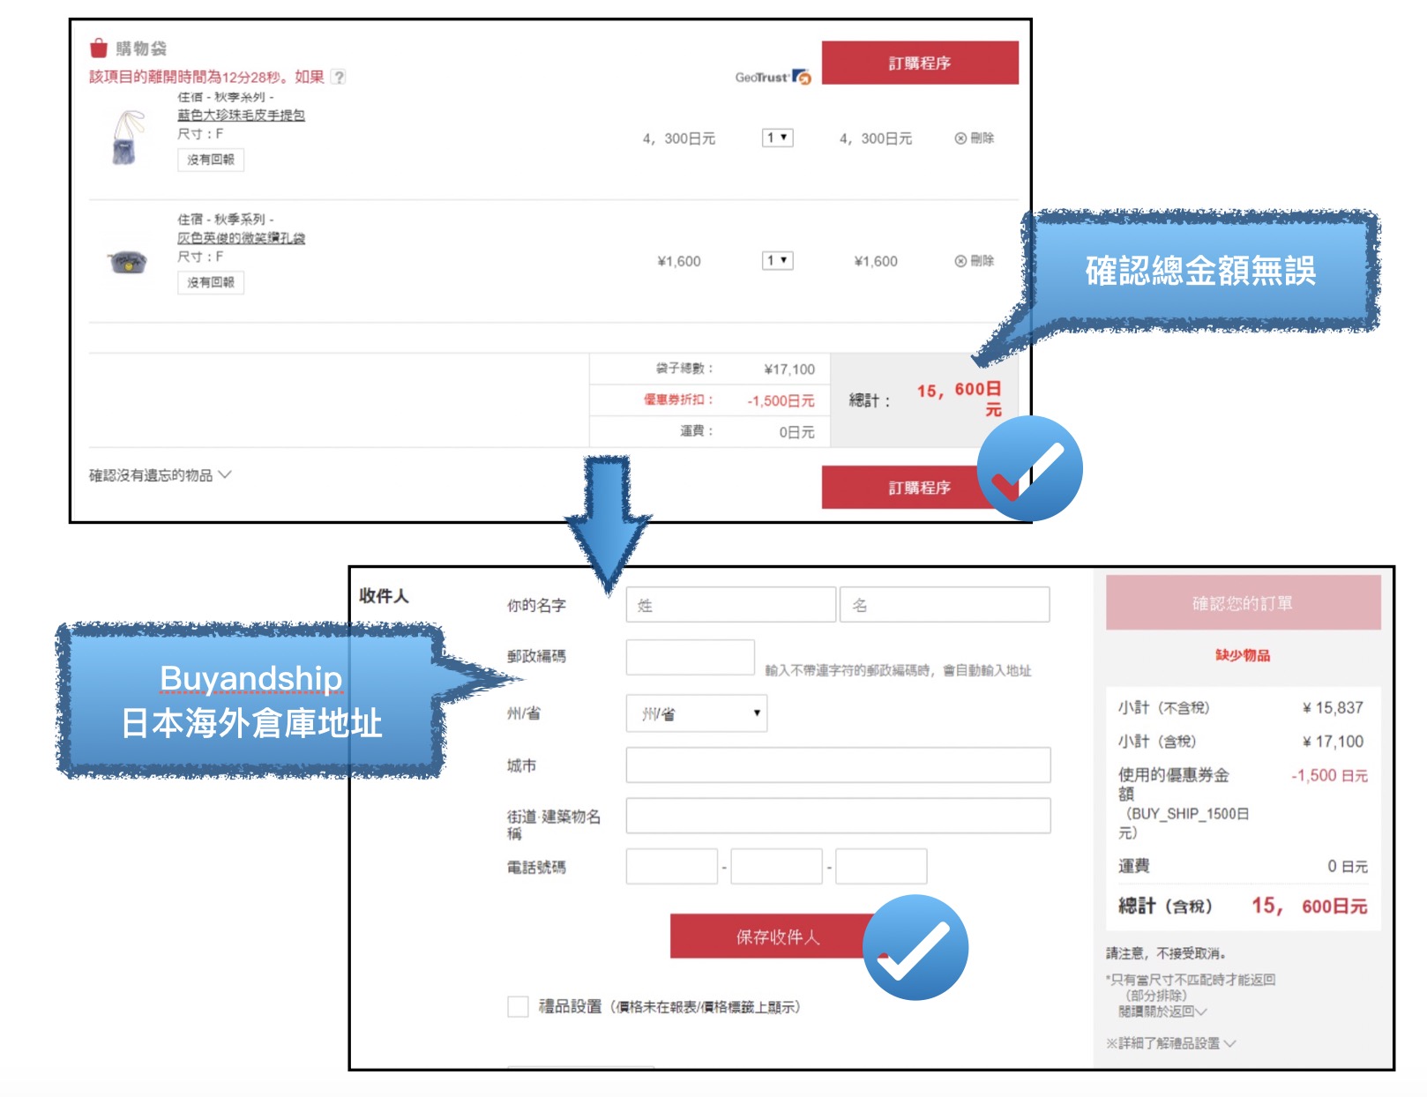
Task: Click the confirm your order button
Action: [x=1242, y=603]
